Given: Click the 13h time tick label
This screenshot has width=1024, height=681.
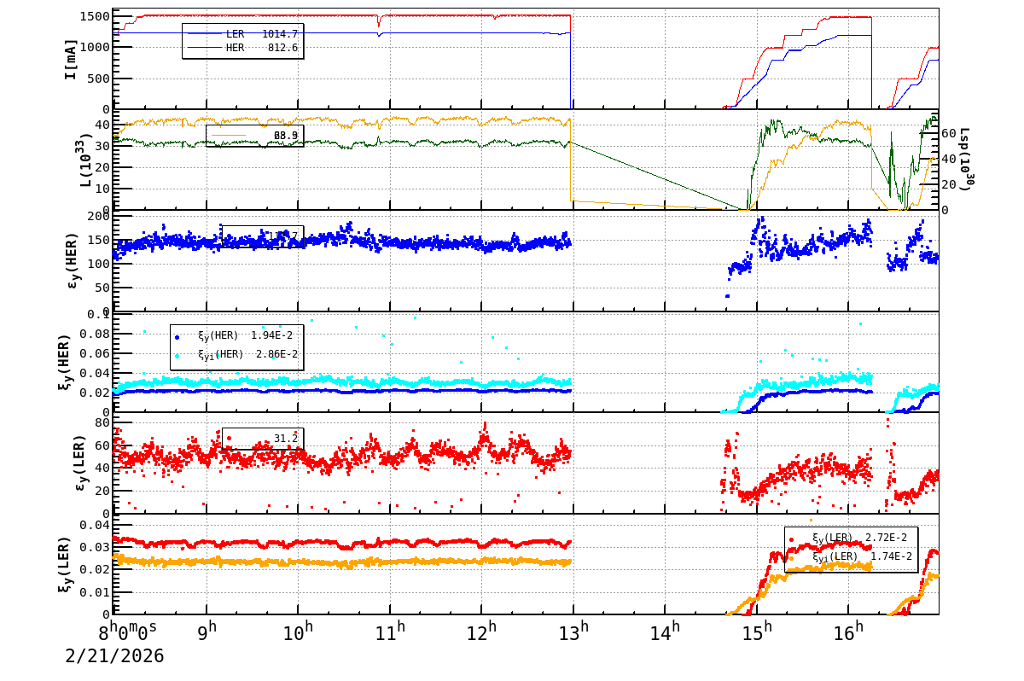Looking at the screenshot, I should (575, 632).
